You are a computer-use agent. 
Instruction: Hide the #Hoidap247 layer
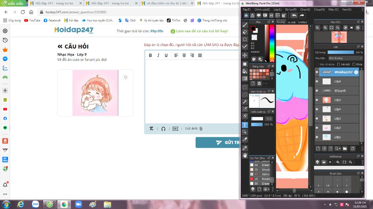pos(317,72)
